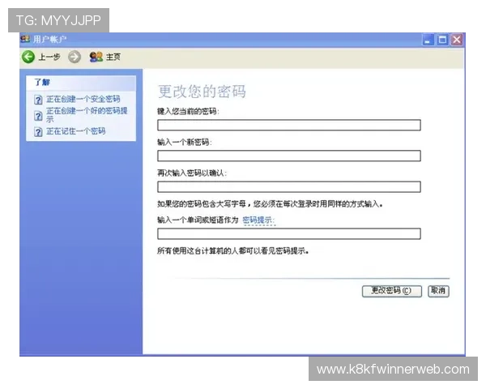Focus the current password field
This screenshot has height=389, width=486.
click(x=289, y=125)
